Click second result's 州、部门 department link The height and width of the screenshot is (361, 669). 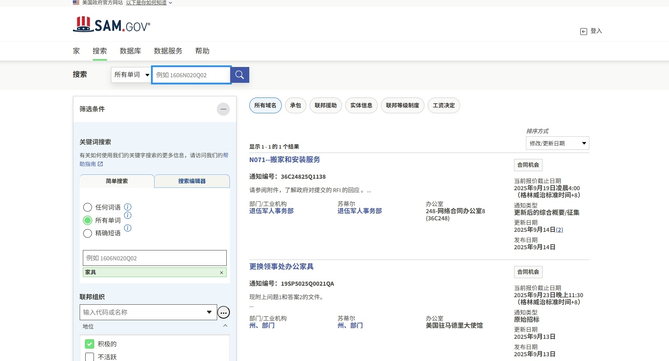pyautogui.click(x=262, y=325)
